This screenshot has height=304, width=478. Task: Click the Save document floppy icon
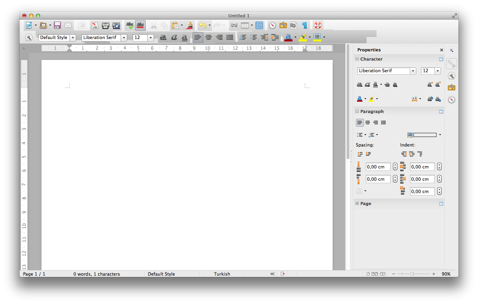(57, 25)
